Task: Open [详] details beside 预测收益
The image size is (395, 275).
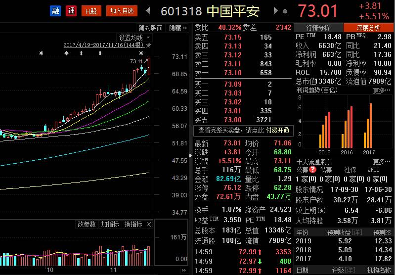Action: [357, 232]
